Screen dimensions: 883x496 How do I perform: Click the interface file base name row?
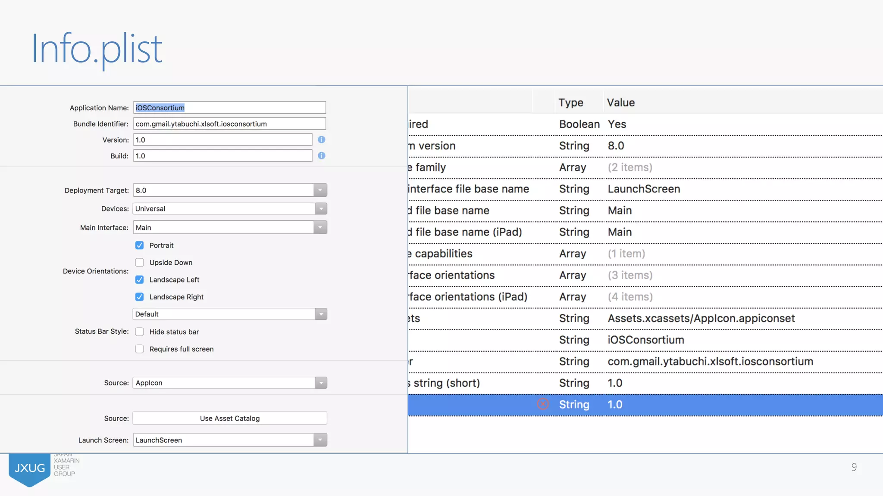(645, 189)
